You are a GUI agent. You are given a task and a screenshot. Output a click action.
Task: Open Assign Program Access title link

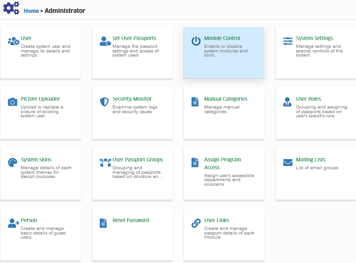222,164
